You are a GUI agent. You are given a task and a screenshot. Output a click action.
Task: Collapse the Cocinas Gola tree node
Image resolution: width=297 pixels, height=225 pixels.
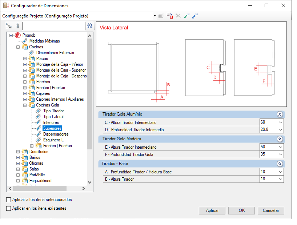pos(25,105)
